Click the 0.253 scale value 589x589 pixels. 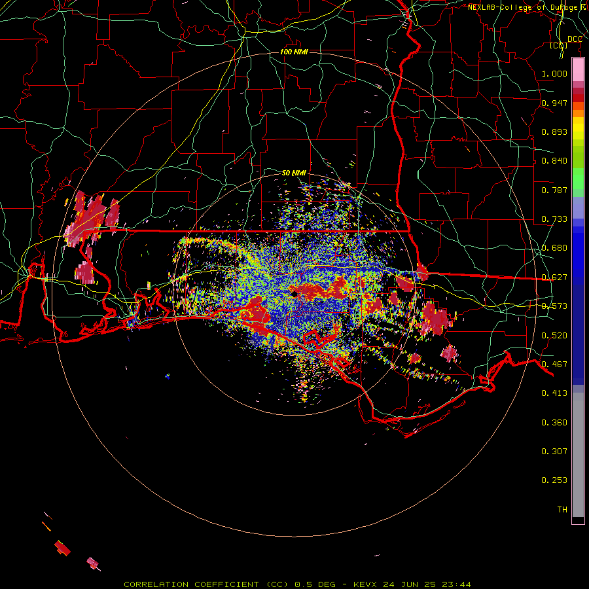click(554, 480)
